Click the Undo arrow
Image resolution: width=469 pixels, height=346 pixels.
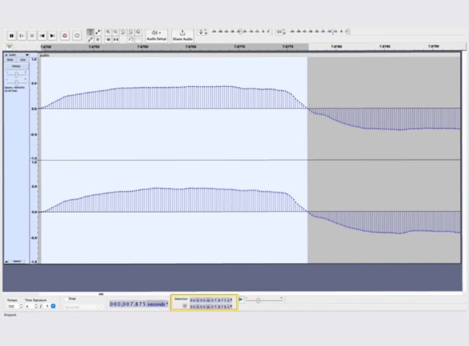click(131, 39)
